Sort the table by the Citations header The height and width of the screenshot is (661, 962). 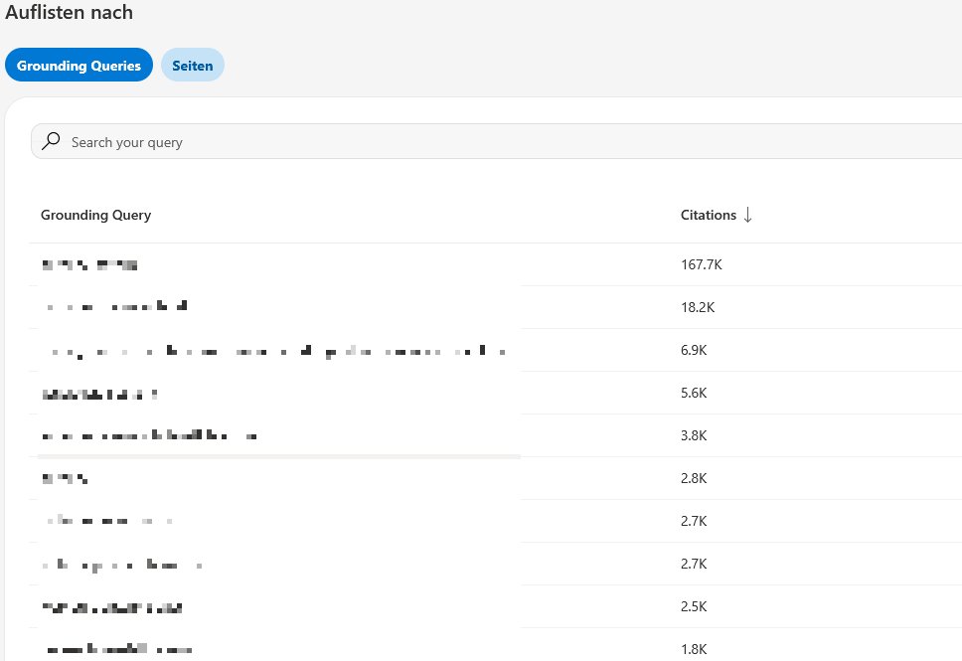point(708,215)
